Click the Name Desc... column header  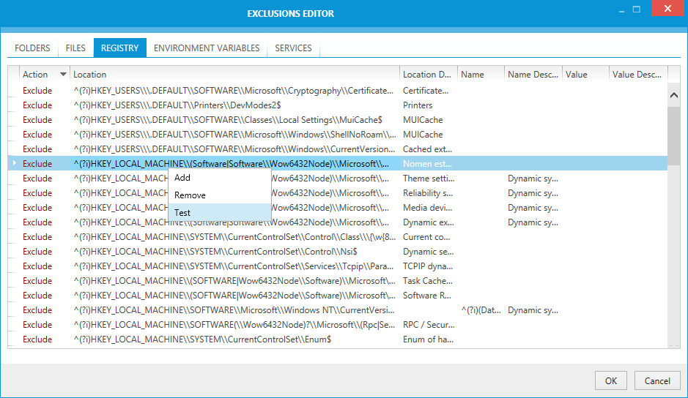pos(533,75)
